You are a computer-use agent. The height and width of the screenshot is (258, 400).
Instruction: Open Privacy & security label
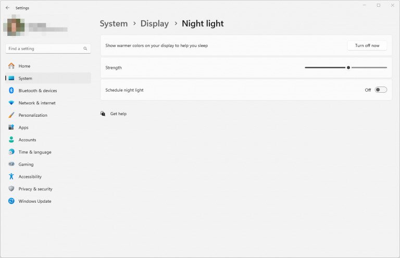tap(35, 189)
